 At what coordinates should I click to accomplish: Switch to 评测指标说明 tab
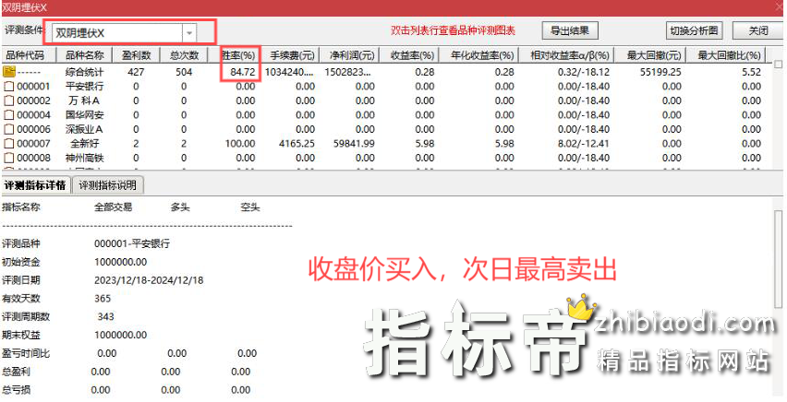[x=107, y=185]
